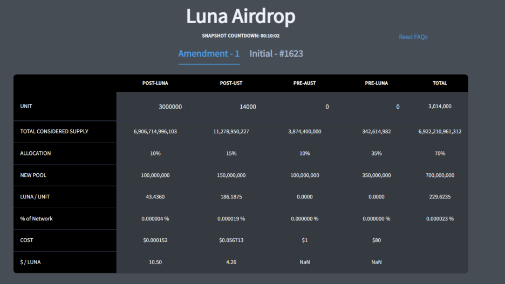Open the Read FAQs link
505x284 pixels.
413,37
